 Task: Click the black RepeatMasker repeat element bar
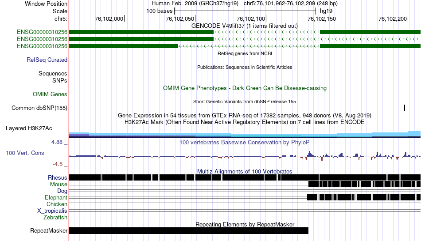(x=189, y=230)
